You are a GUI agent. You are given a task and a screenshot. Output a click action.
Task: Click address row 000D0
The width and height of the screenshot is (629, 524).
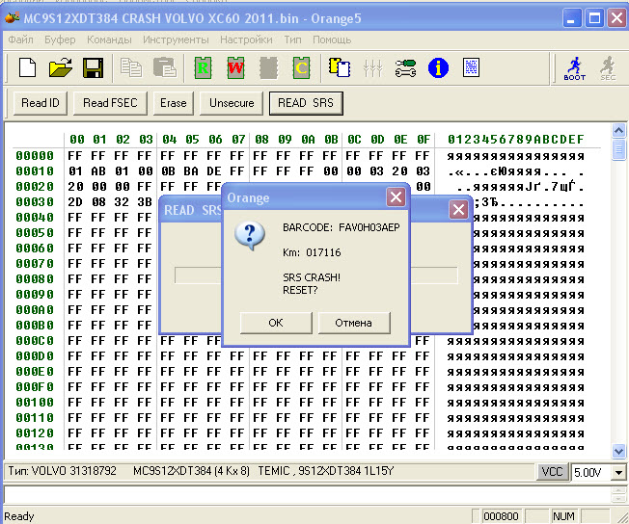point(35,356)
